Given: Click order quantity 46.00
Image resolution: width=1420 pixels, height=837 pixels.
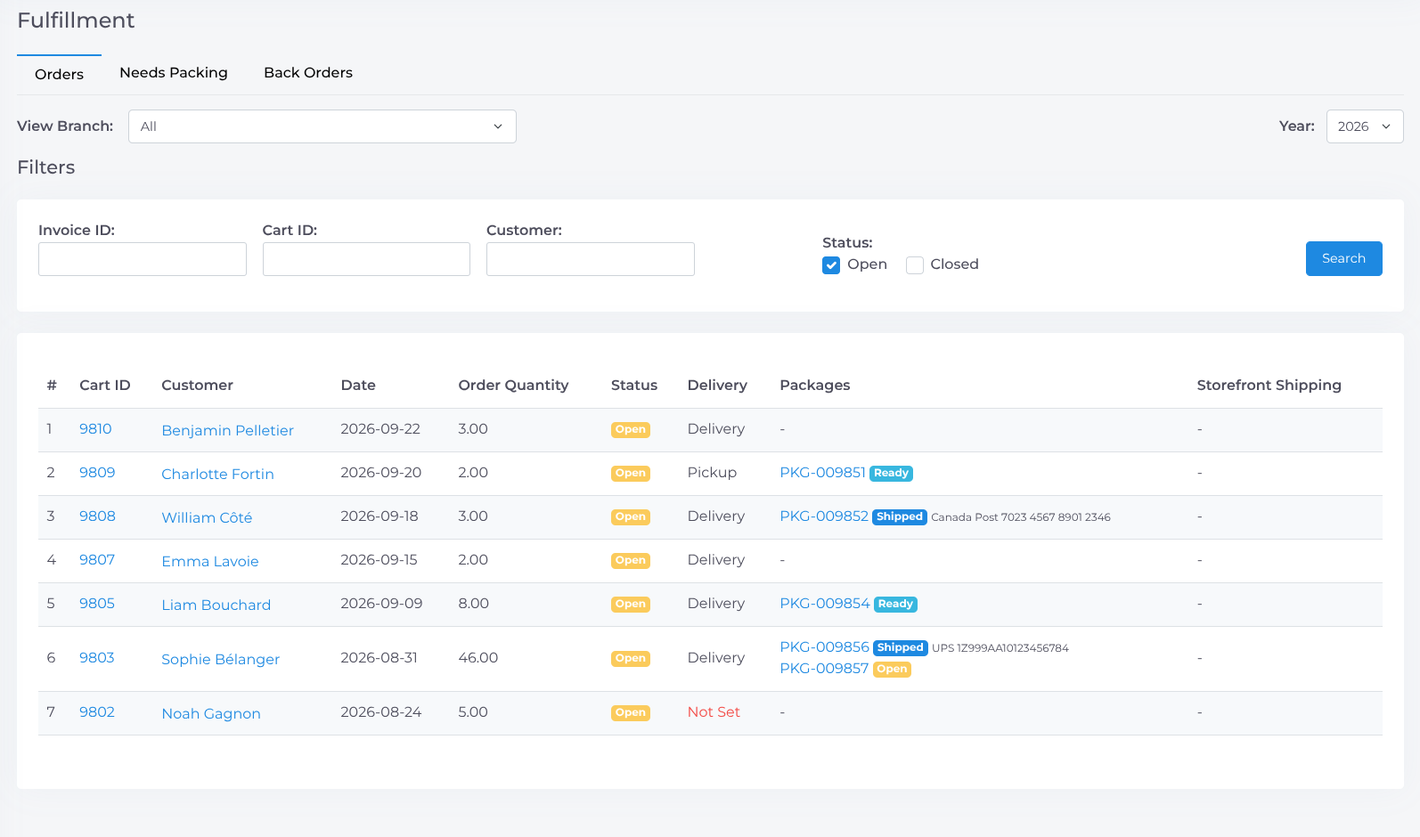Looking at the screenshot, I should pos(477,658).
